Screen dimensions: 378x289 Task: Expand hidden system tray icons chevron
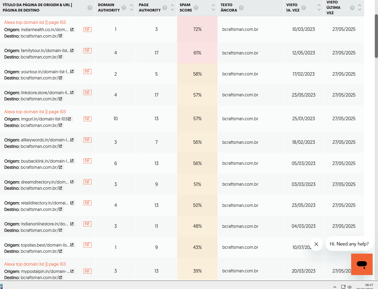(x=335, y=287)
